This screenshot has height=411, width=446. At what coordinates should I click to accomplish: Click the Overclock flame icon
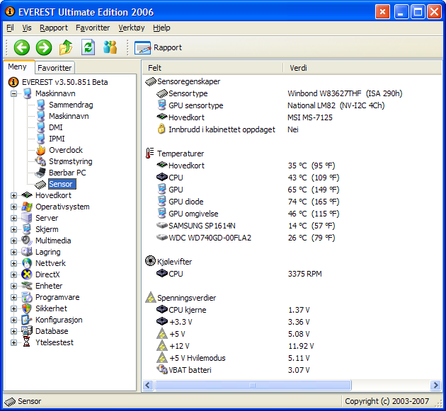coord(40,150)
